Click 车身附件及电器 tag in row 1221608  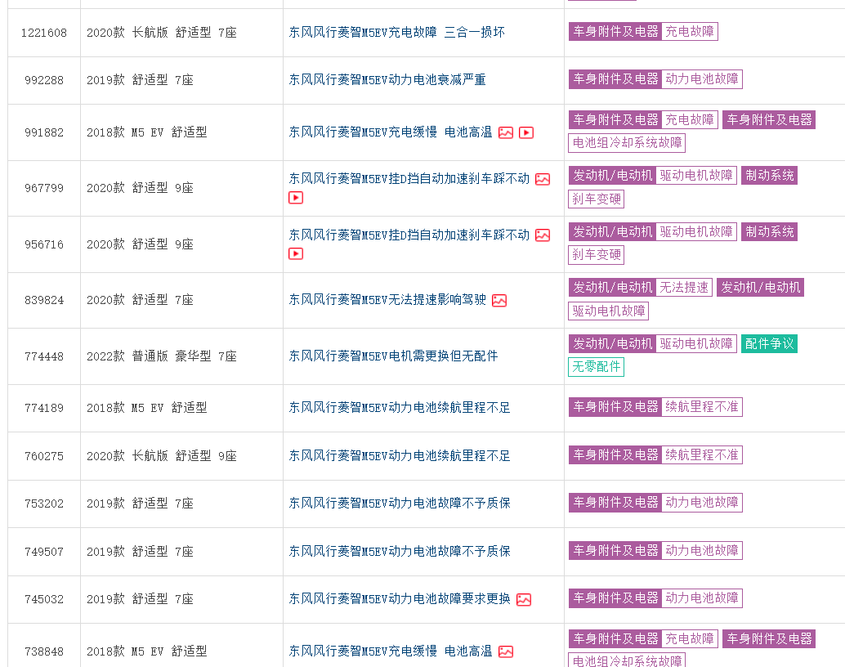coord(615,31)
